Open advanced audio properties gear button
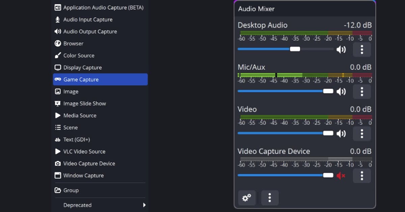The height and width of the screenshot is (212, 405). [247, 198]
